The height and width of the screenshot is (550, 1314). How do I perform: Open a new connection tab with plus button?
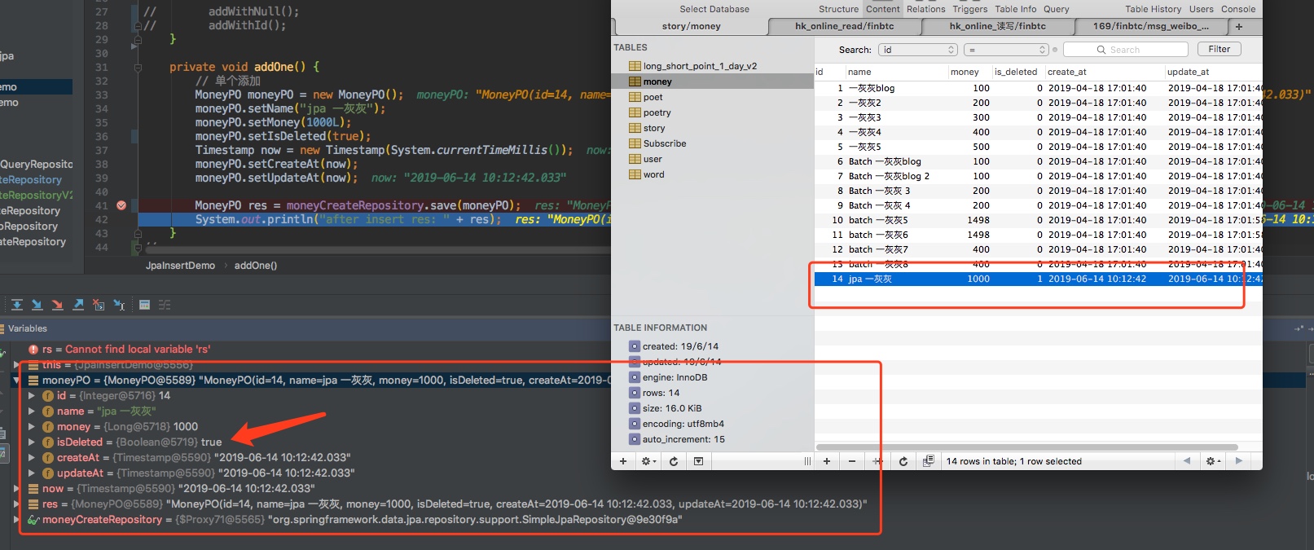(x=1239, y=26)
